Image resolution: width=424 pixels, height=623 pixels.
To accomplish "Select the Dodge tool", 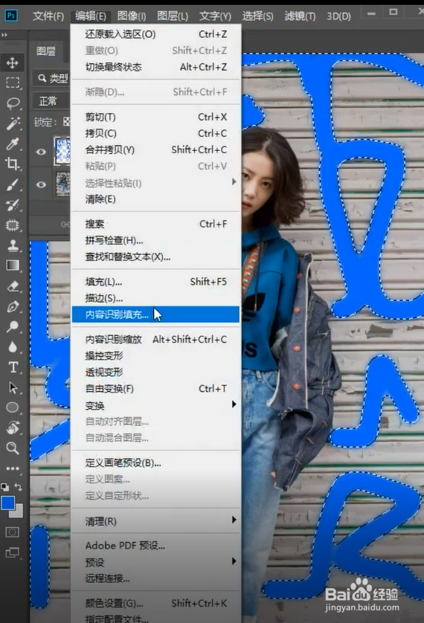I will tap(13, 326).
